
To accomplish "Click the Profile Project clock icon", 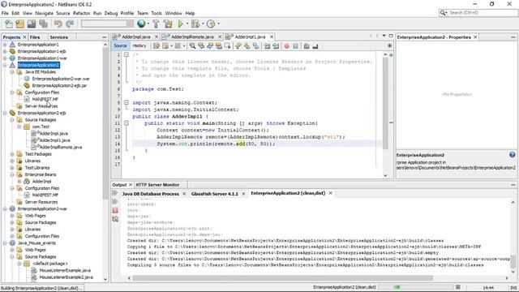I will (211, 24).
